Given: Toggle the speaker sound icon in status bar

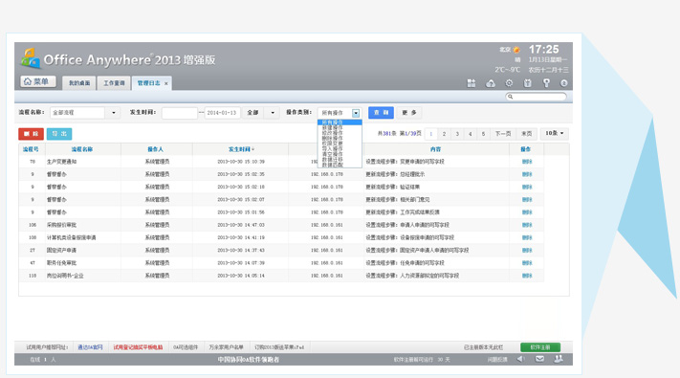Looking at the screenshot, I should tap(521, 359).
